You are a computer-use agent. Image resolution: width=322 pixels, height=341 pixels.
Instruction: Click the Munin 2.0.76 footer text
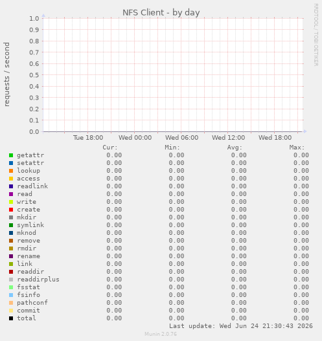[x=161, y=334]
